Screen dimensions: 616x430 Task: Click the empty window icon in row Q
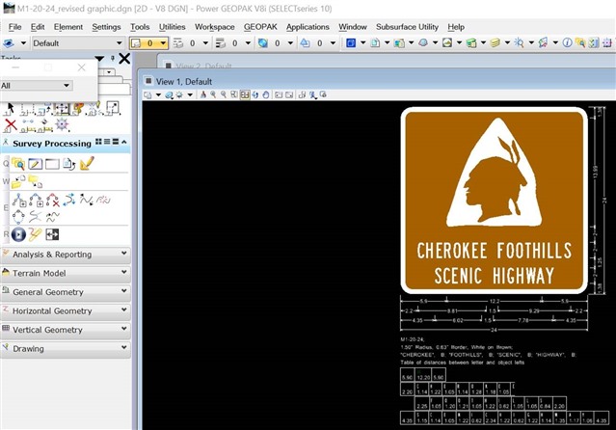[52, 164]
